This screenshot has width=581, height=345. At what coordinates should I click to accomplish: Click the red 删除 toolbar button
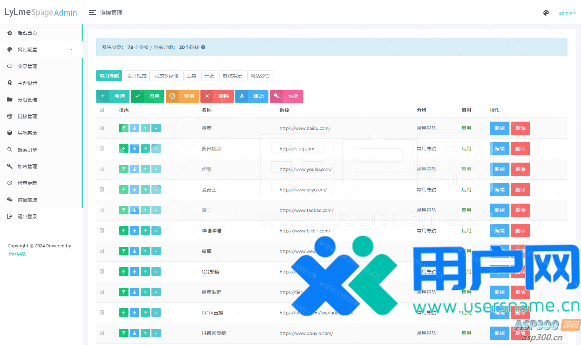click(217, 96)
